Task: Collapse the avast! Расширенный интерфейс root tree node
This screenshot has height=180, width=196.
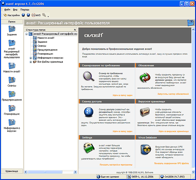Action: pos(26,34)
